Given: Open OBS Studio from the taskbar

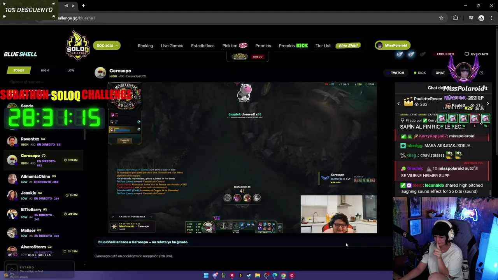Looking at the screenshot, I should point(266,275).
